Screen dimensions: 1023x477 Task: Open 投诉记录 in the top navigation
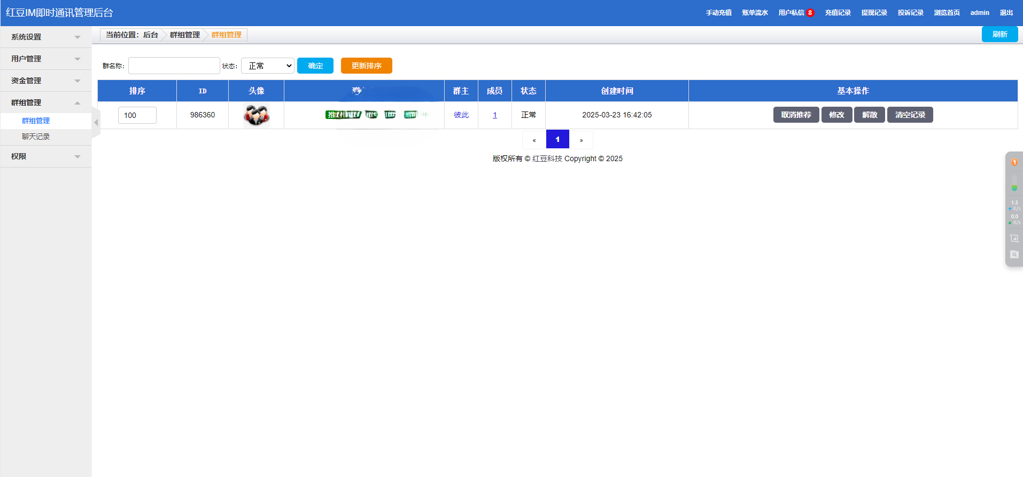pos(910,13)
